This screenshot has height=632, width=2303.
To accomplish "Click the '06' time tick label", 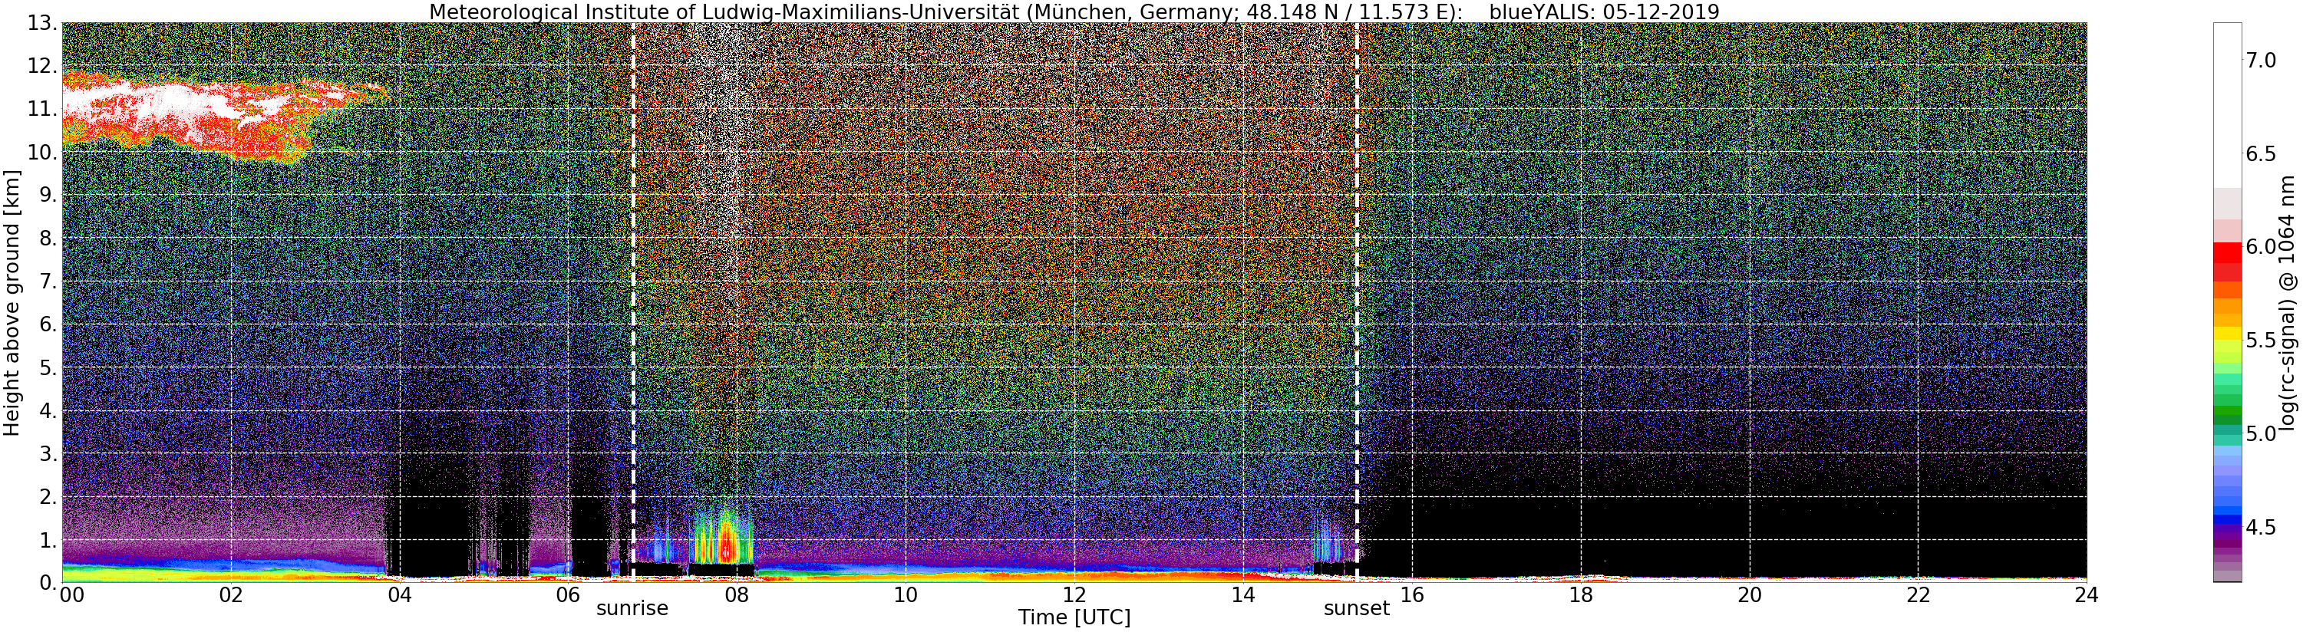I will point(569,594).
